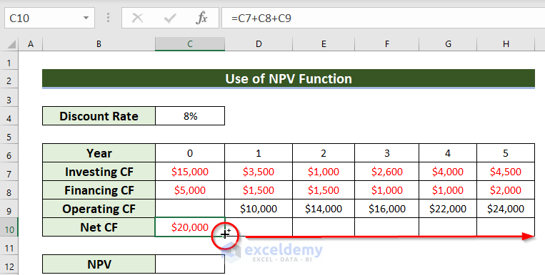The height and width of the screenshot is (275, 545).
Task: Select Year 0 cell
Action: [x=190, y=153]
